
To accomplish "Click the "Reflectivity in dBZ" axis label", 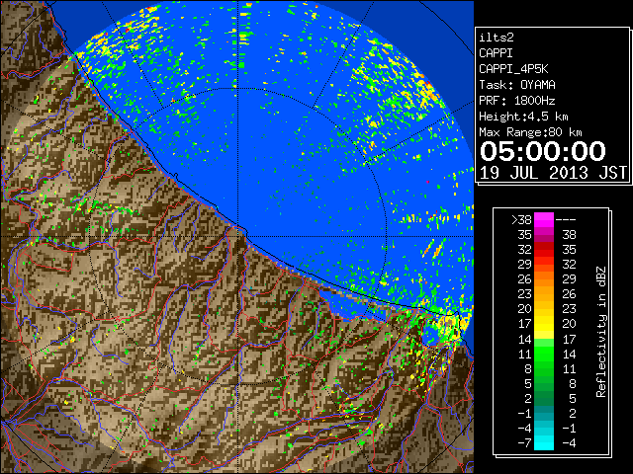I will pyautogui.click(x=601, y=332).
